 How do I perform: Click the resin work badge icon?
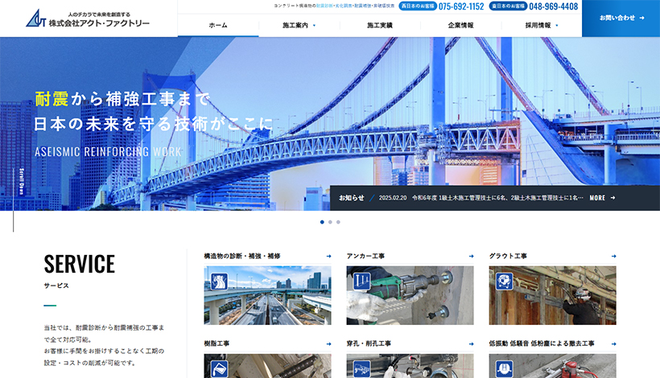click(x=219, y=369)
